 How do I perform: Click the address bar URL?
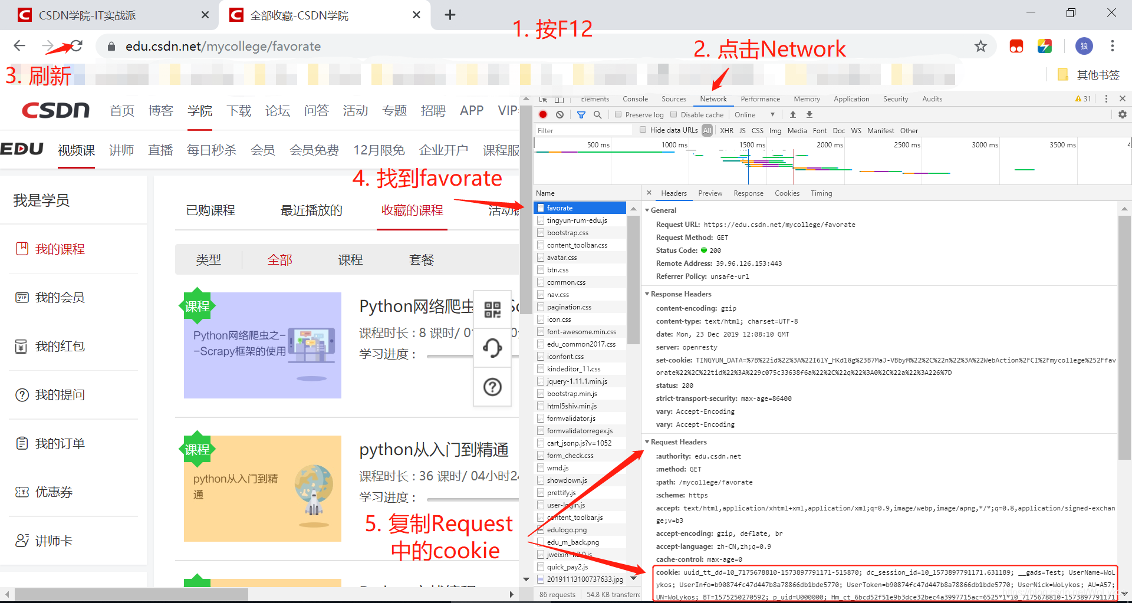point(223,46)
